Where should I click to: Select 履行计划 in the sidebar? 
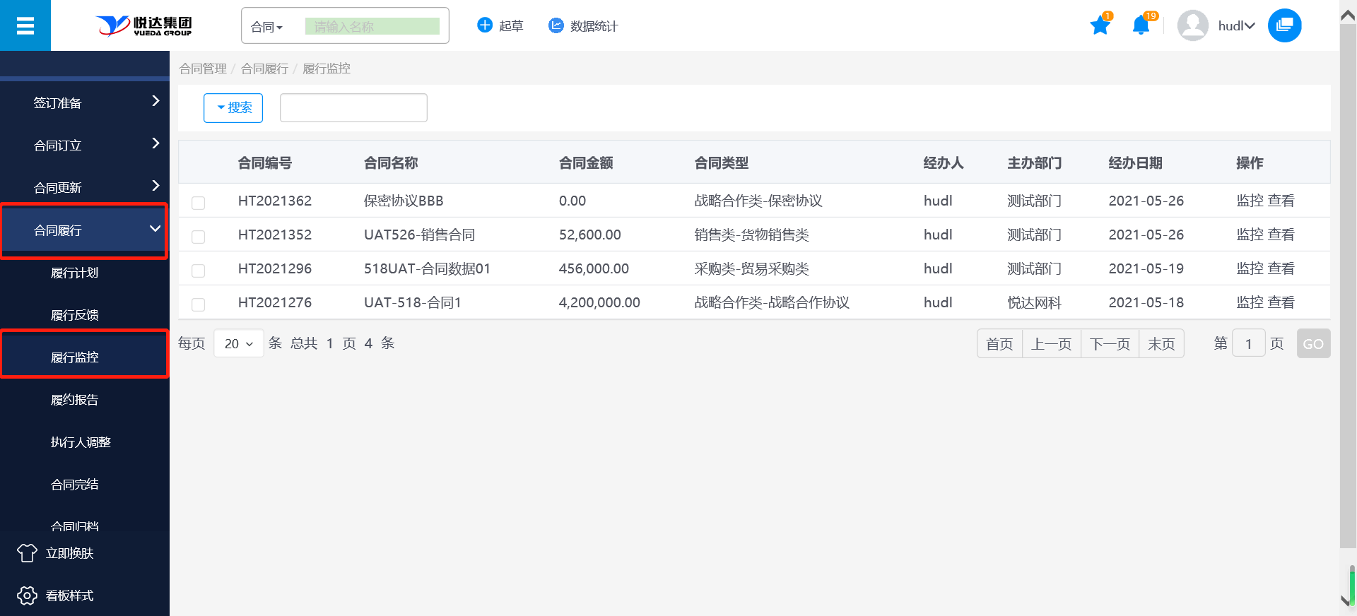74,273
